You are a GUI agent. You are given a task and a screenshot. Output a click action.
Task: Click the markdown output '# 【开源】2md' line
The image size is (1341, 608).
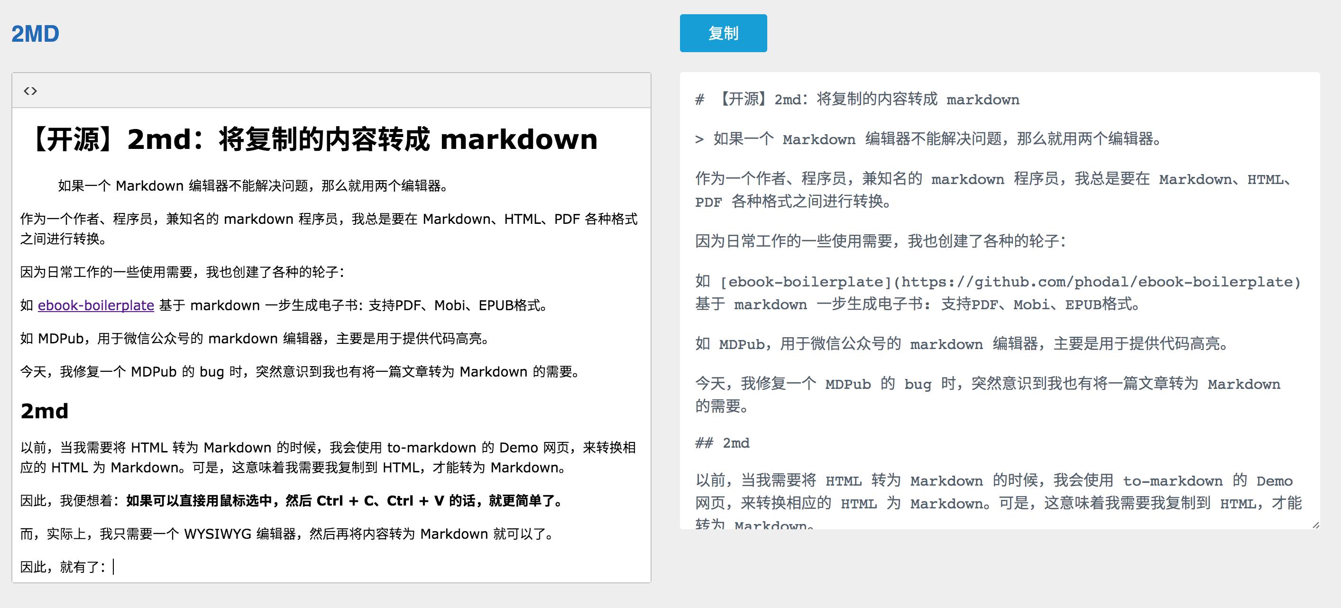(857, 99)
